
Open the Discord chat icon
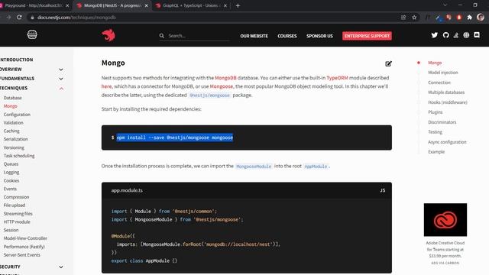point(477,35)
